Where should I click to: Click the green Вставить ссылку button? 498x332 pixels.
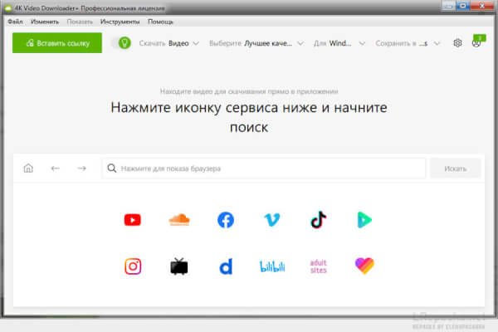(x=57, y=43)
